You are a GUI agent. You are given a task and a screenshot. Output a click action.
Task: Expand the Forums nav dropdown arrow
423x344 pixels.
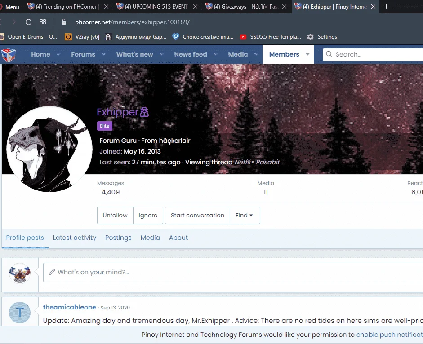103,54
